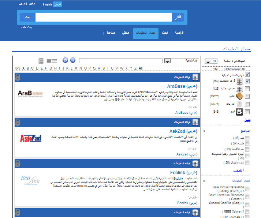The height and width of the screenshot is (218, 261).
Task: Collapse the information sources filter section
Action: point(204,181)
